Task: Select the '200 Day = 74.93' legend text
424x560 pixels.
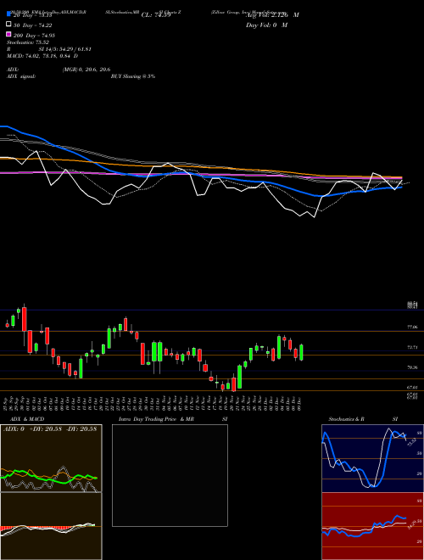Action: (34, 36)
